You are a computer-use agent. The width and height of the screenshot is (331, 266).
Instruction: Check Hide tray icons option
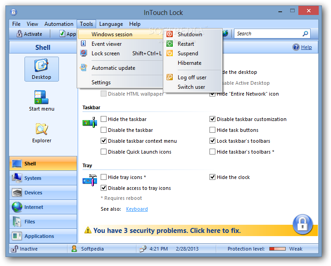(x=103, y=177)
